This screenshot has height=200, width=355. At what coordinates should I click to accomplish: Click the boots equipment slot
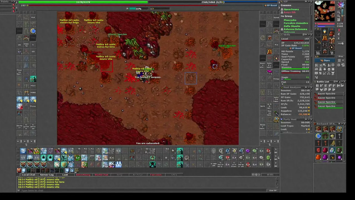click(x=325, y=52)
